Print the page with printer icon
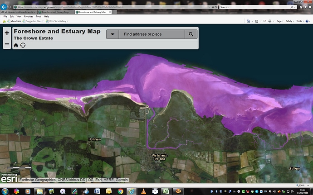Image resolution: width=313 pixels, height=195 pixels. [270, 21]
